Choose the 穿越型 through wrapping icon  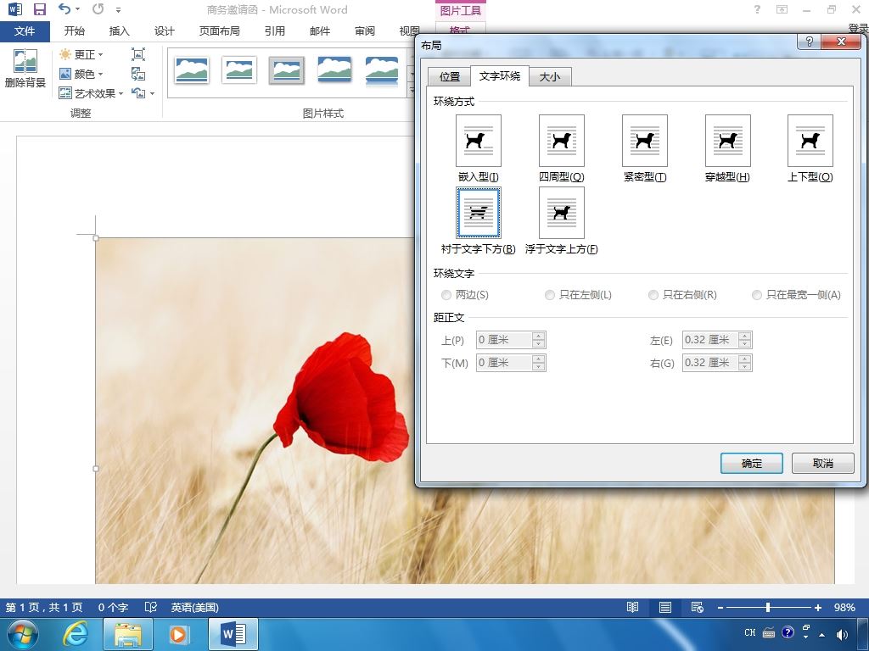pyautogui.click(x=727, y=141)
